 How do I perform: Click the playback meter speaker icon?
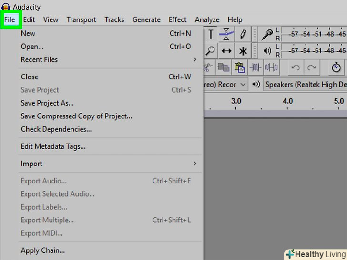(x=267, y=51)
